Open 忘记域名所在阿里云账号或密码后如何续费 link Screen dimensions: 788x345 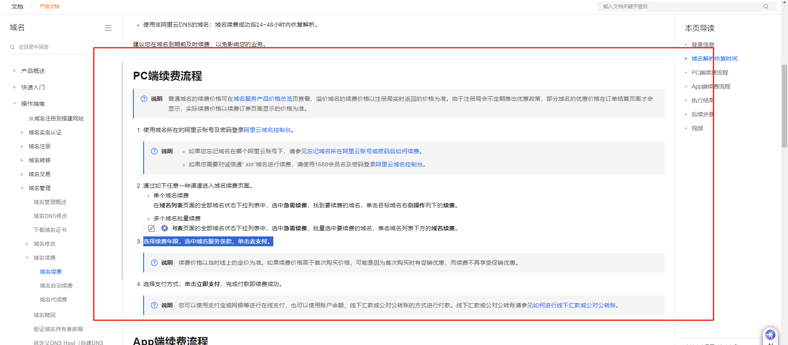point(363,151)
